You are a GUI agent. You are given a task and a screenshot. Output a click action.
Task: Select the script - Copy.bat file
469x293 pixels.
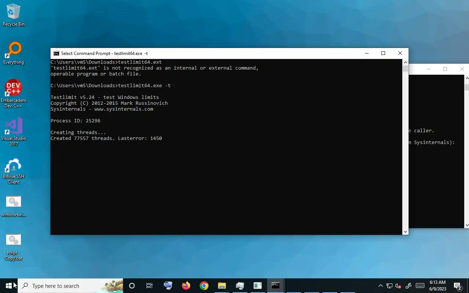[14, 247]
